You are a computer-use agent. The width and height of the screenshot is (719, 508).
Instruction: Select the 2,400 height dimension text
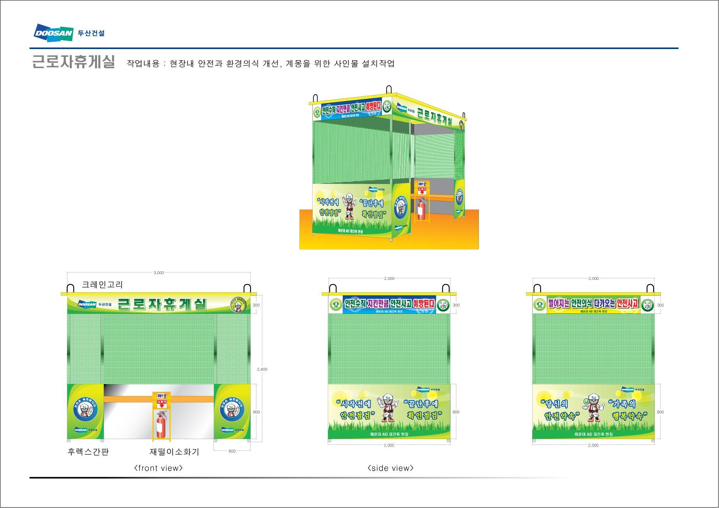(262, 369)
